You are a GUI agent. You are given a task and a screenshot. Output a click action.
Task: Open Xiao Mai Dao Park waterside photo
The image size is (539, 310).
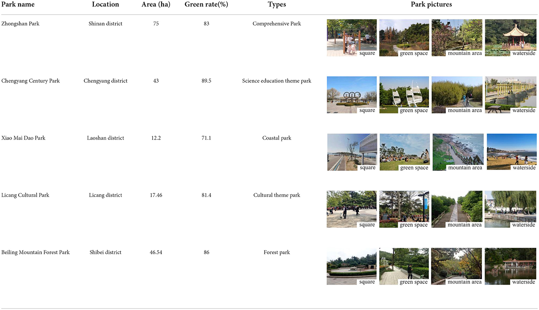coord(512,152)
